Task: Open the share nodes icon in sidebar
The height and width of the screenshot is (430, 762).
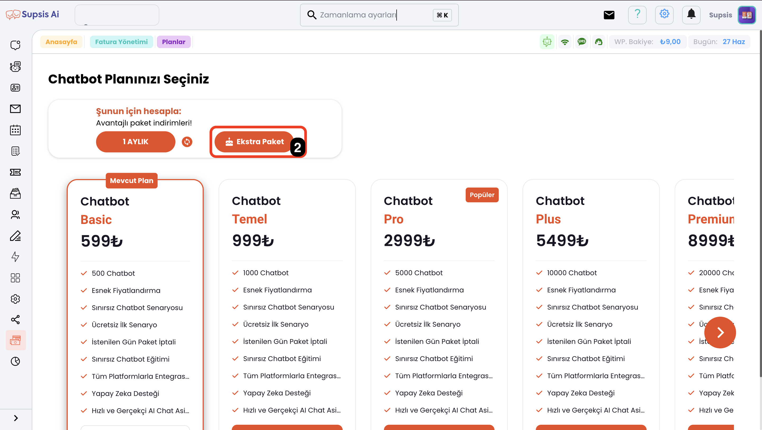Action: [15, 320]
